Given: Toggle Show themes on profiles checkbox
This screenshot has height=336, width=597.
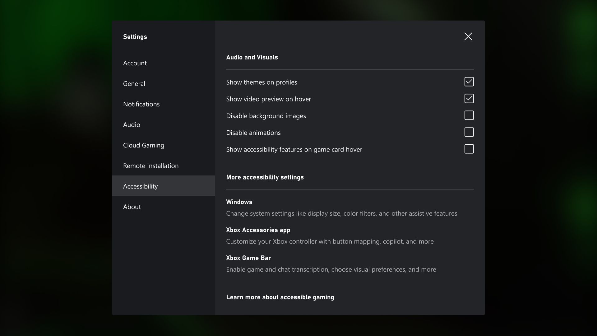Looking at the screenshot, I should [x=469, y=82].
